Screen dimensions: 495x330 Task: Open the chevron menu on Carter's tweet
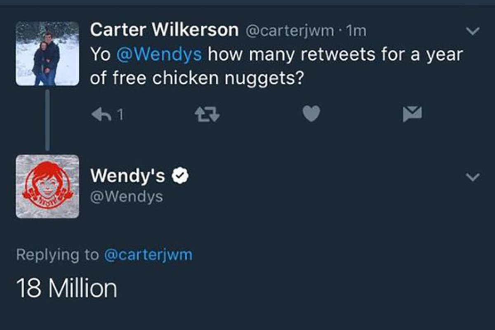coord(472,31)
